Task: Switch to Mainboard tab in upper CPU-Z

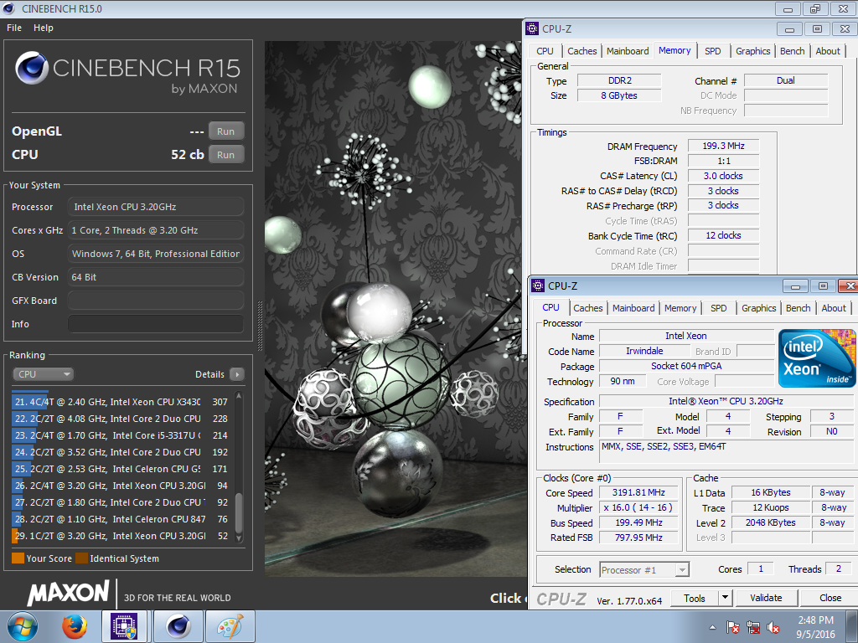Action: [628, 51]
